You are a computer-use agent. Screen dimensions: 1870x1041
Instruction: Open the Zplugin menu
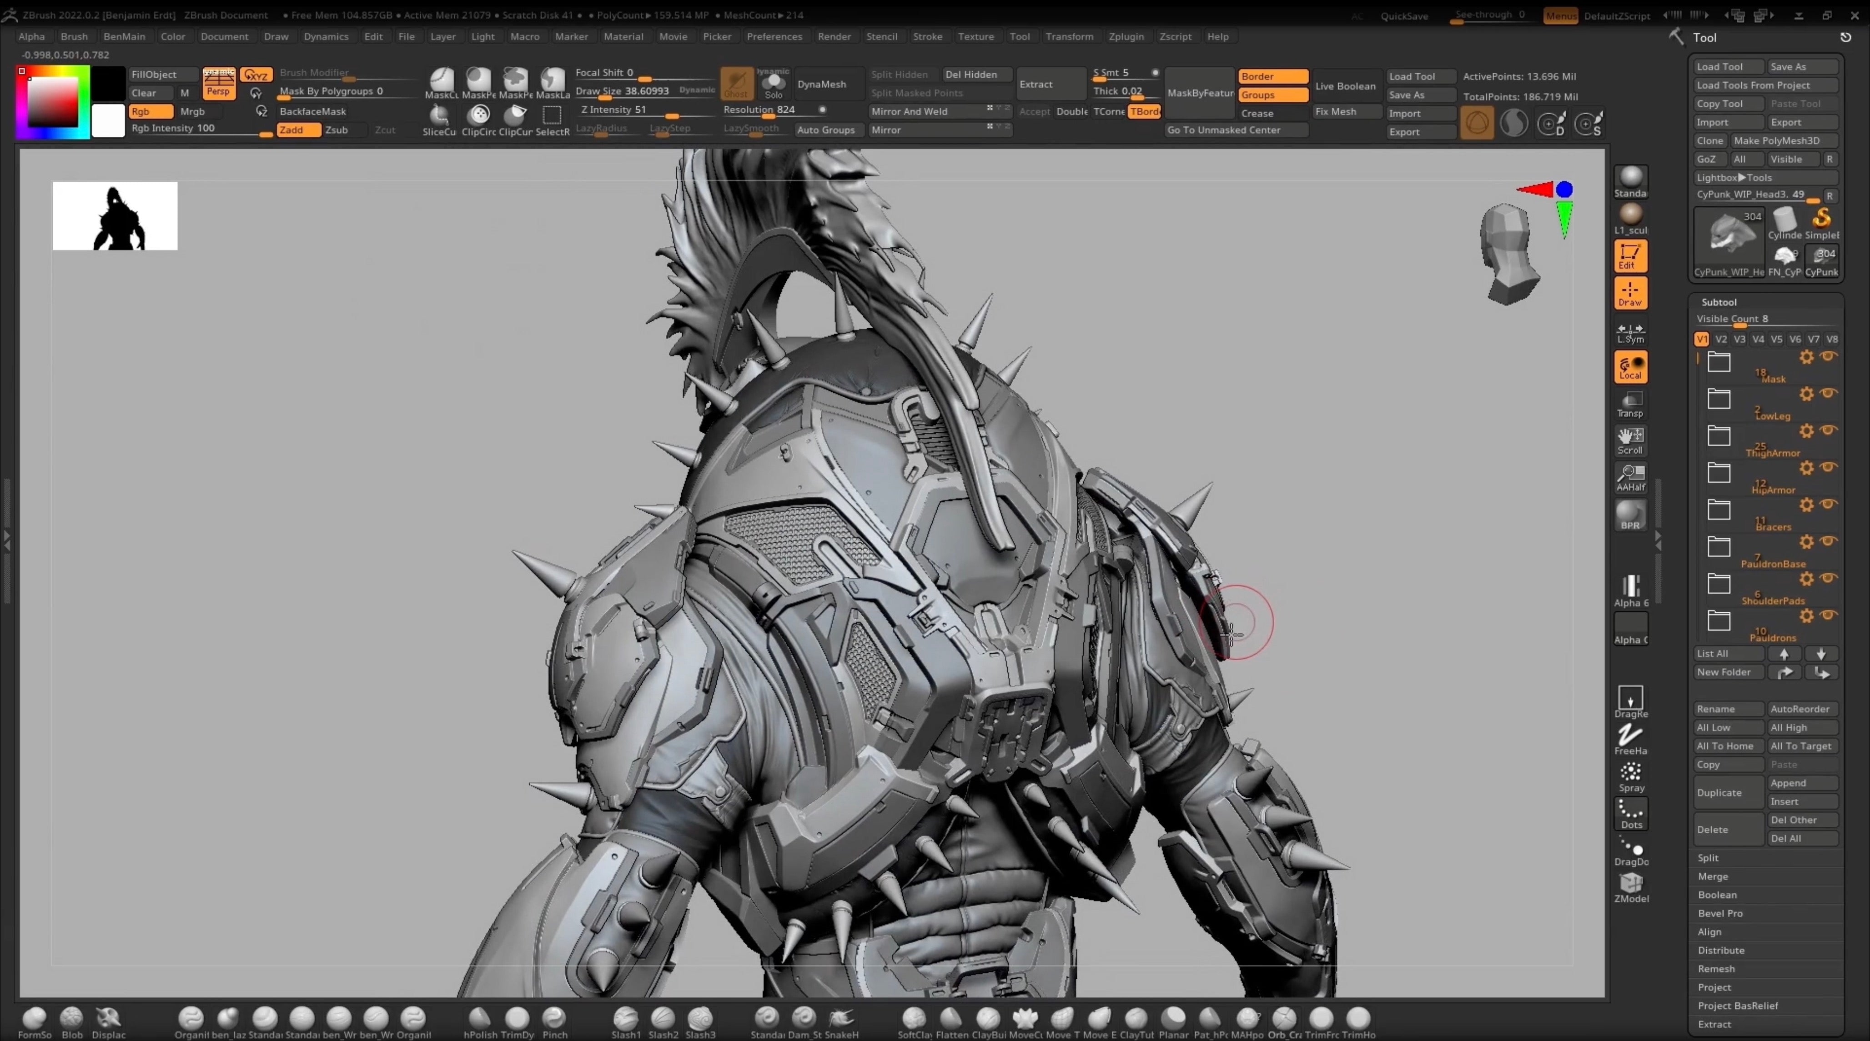1126,36
